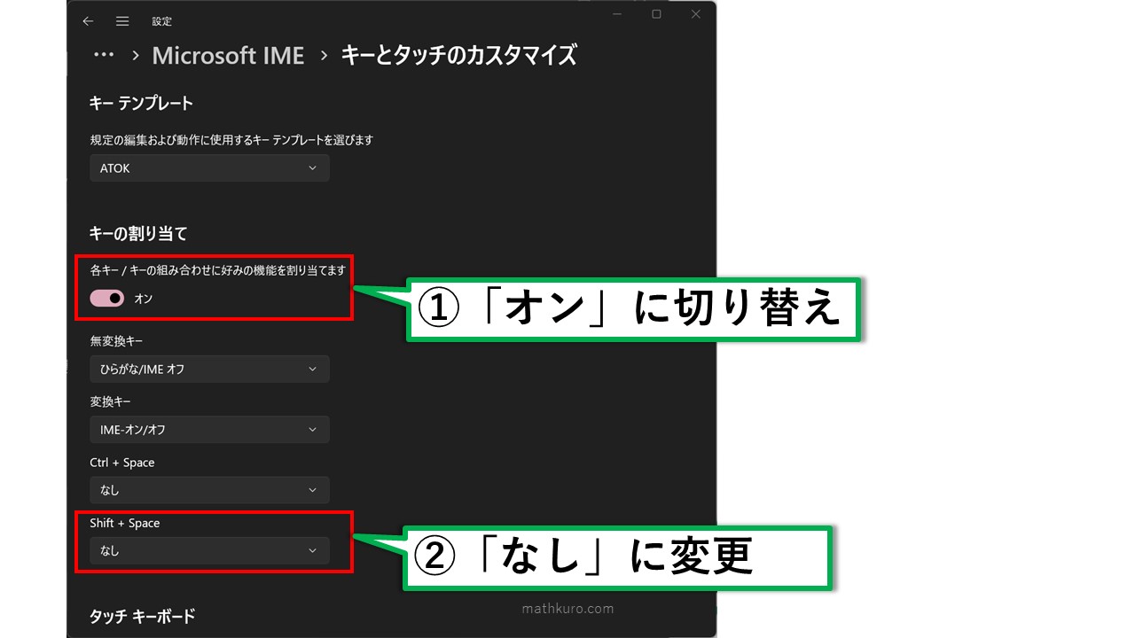Minimize the Settings window
This screenshot has width=1135, height=638.
click(x=617, y=14)
